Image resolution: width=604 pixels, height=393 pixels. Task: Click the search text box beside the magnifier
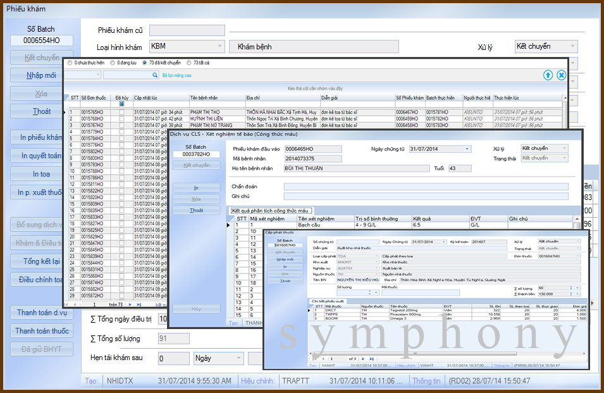coord(128,75)
